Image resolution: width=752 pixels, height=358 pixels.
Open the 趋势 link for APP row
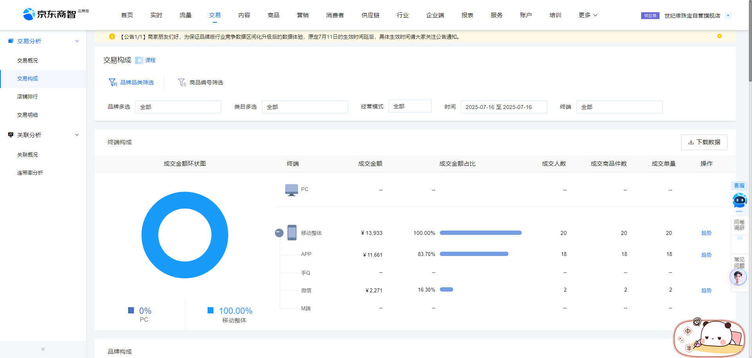706,255
